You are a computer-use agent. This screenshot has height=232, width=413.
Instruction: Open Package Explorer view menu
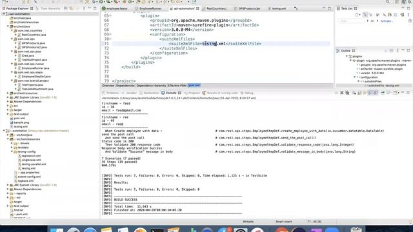point(84,8)
